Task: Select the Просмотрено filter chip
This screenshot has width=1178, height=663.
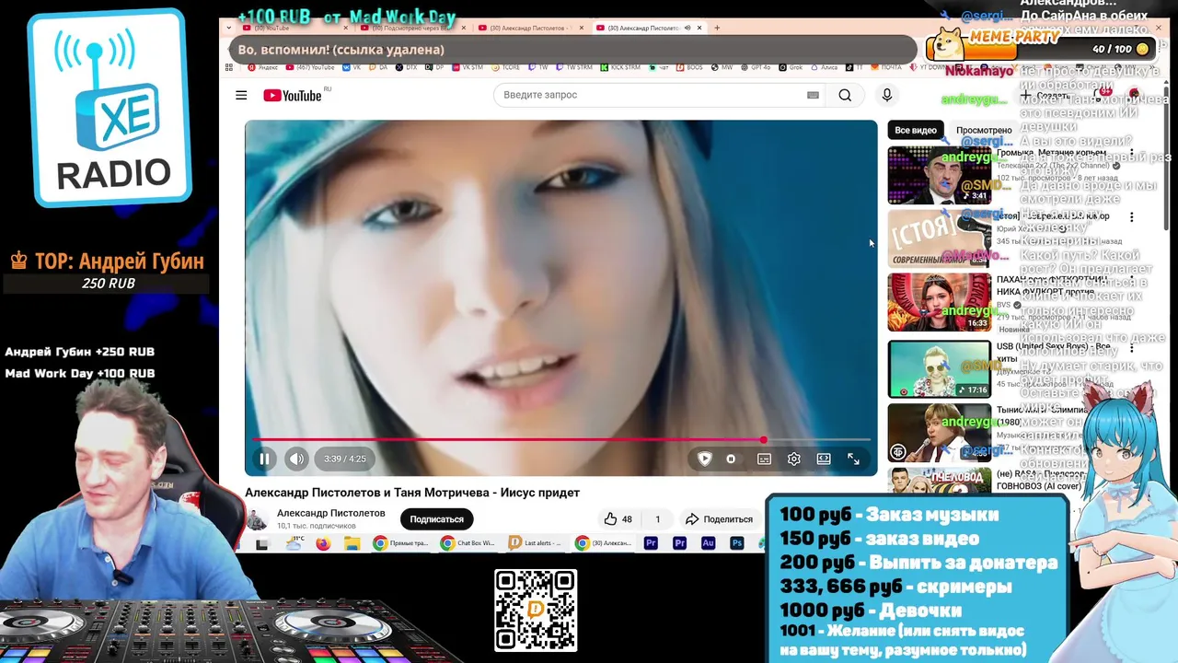Action: 983,130
